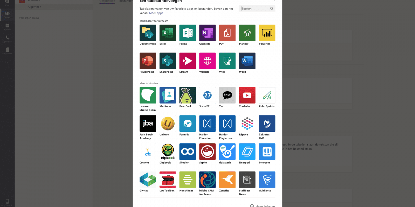The width and height of the screenshot is (415, 207).
Task: Choose the Word app icon
Action: (247, 61)
